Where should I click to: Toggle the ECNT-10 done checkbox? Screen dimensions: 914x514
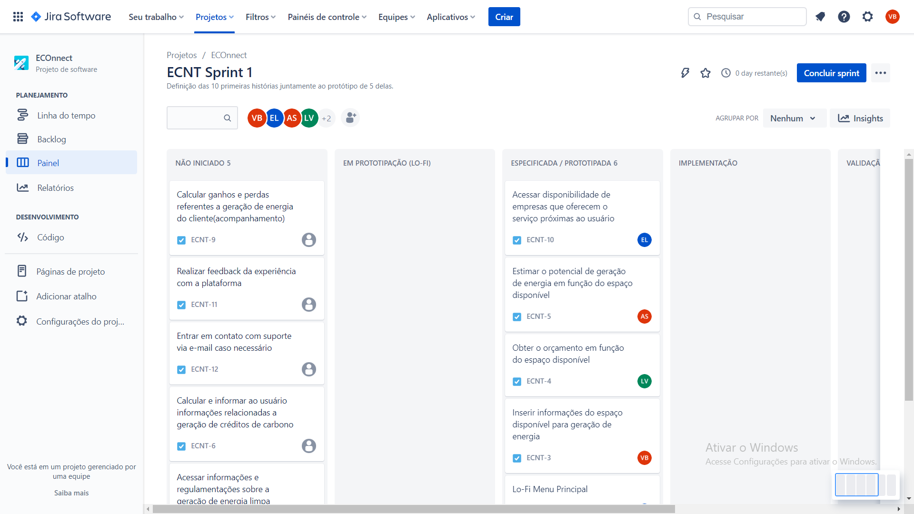point(517,240)
